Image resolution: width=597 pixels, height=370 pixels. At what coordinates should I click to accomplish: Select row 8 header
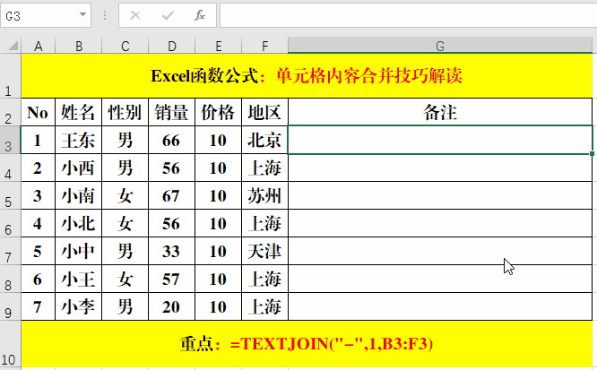pyautogui.click(x=10, y=279)
